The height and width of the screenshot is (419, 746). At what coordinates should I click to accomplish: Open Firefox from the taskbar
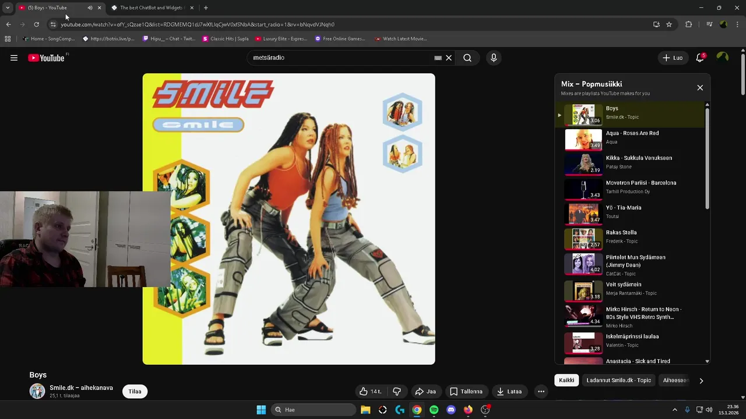pyautogui.click(x=468, y=410)
